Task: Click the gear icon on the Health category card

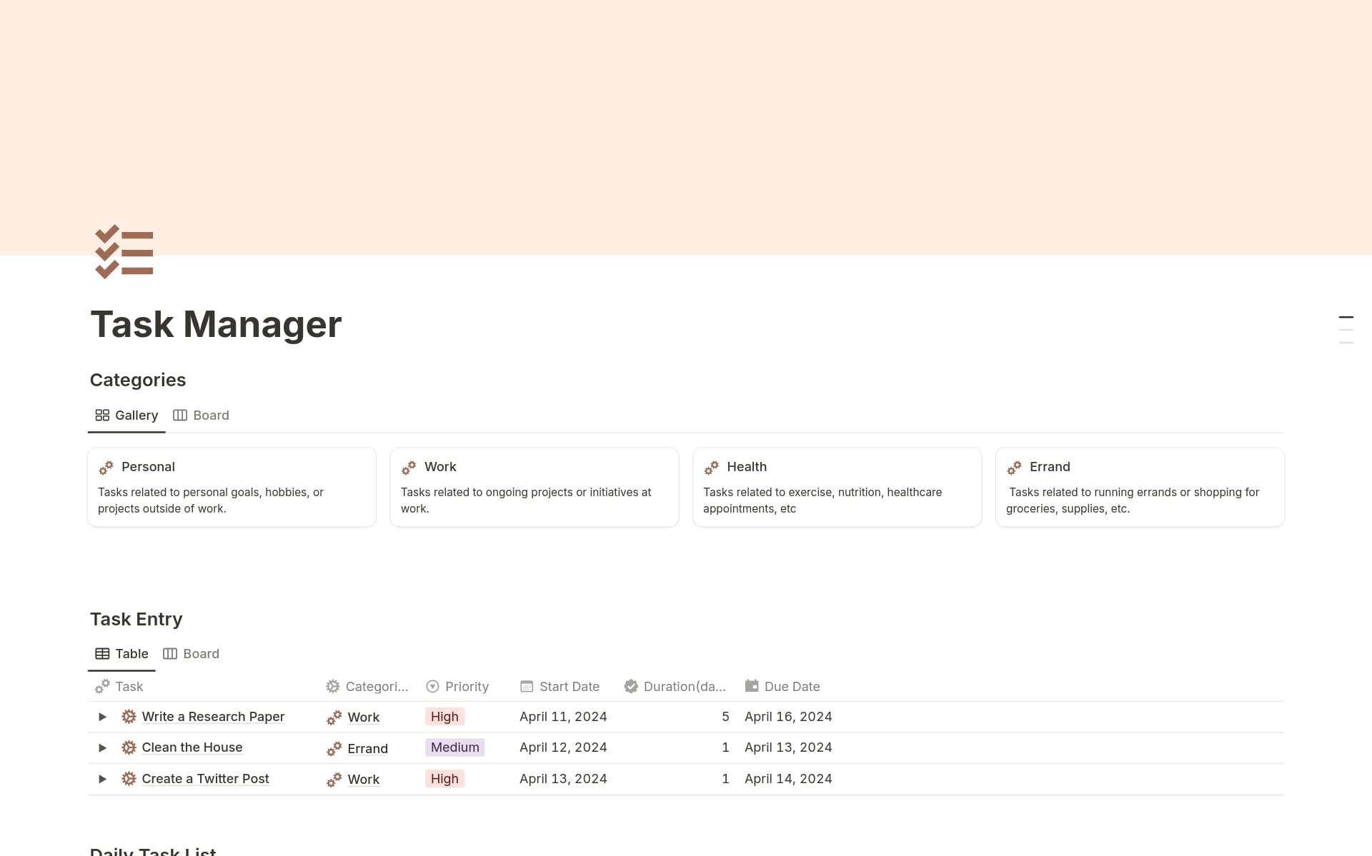Action: (713, 467)
